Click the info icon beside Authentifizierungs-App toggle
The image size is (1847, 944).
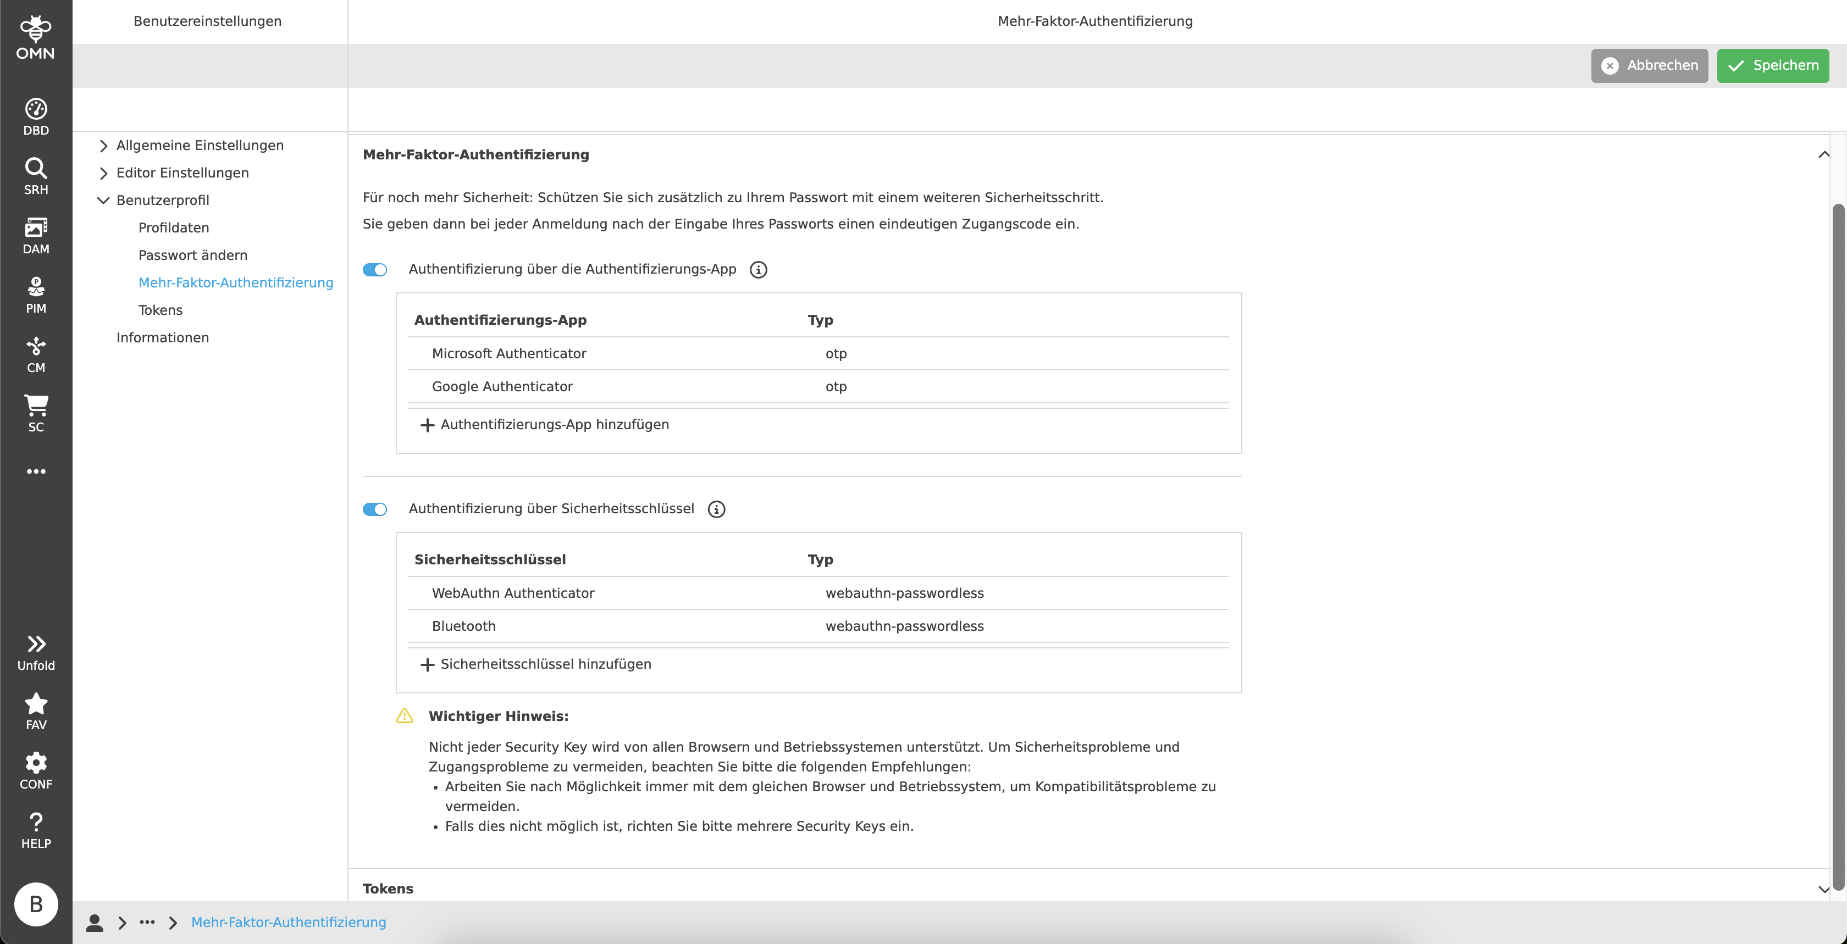point(758,270)
